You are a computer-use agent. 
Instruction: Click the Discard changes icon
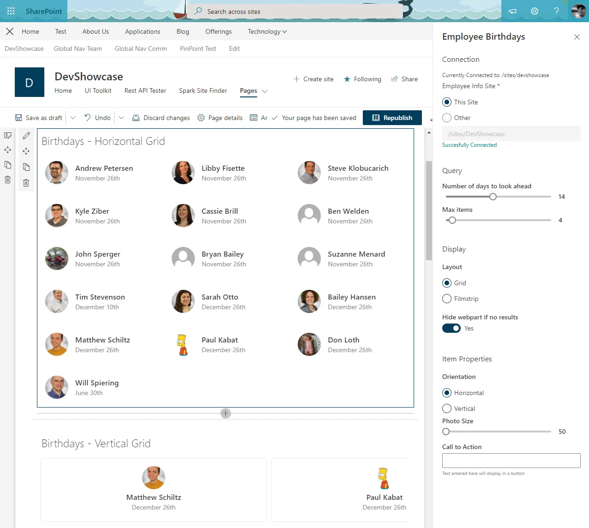point(136,118)
